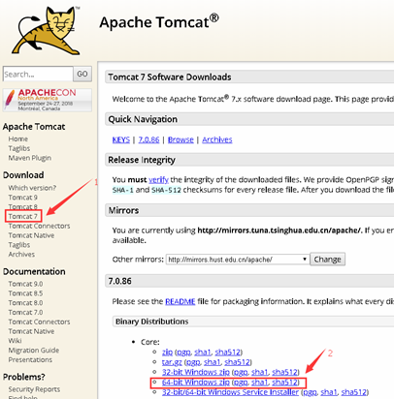Open the Security Reports link
Screen dimensions: 394x399
34,389
